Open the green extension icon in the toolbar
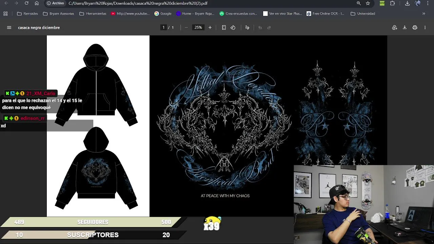 [x=382, y=3]
